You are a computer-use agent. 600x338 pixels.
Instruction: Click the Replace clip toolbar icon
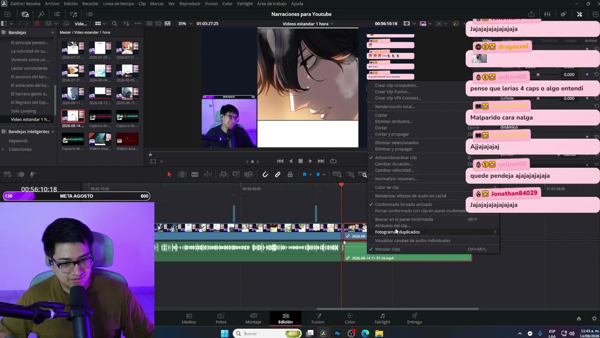tap(249, 175)
